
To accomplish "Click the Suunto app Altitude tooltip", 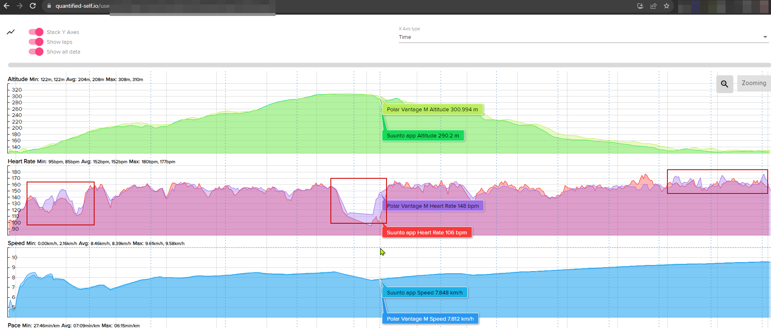I will [x=423, y=135].
